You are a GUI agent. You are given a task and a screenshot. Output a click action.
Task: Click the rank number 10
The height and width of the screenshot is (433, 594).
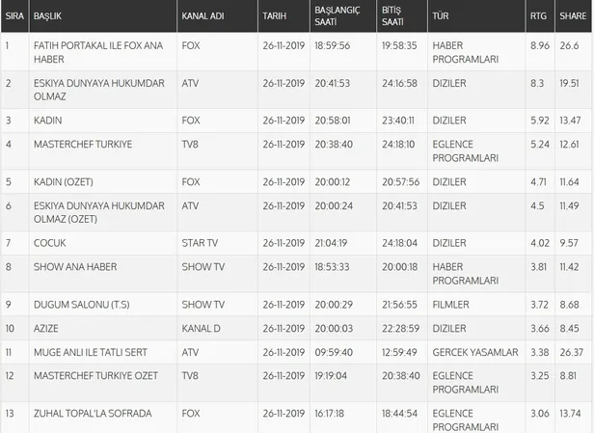(x=10, y=329)
